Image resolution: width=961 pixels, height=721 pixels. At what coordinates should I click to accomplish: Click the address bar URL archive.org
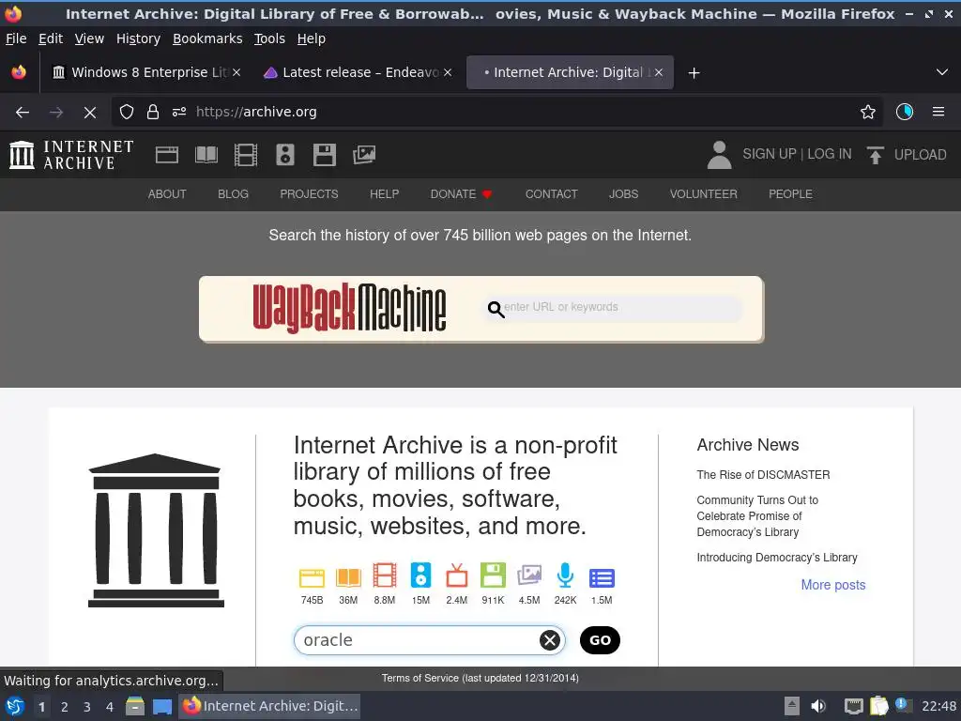point(256,113)
